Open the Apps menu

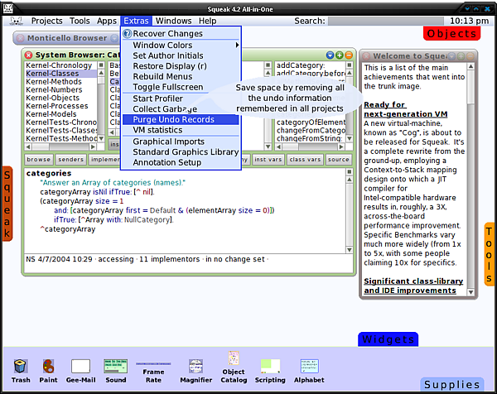pos(107,21)
